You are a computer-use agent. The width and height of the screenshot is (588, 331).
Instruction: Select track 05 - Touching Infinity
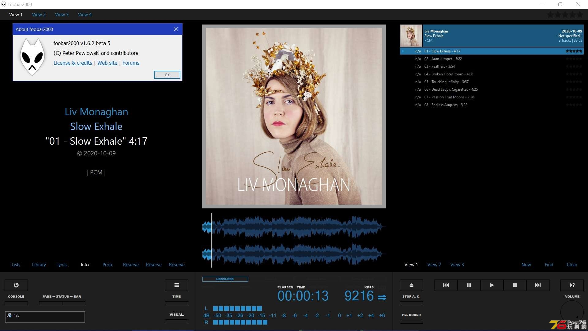click(x=492, y=82)
